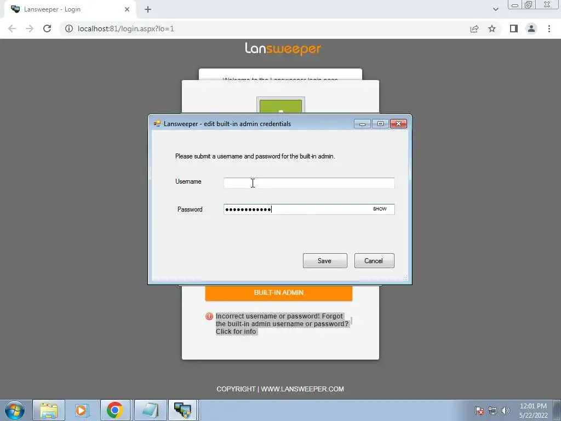This screenshot has width=561, height=421.
Task: Switch to Lansweeper tool taskbar icon
Action: (182, 410)
